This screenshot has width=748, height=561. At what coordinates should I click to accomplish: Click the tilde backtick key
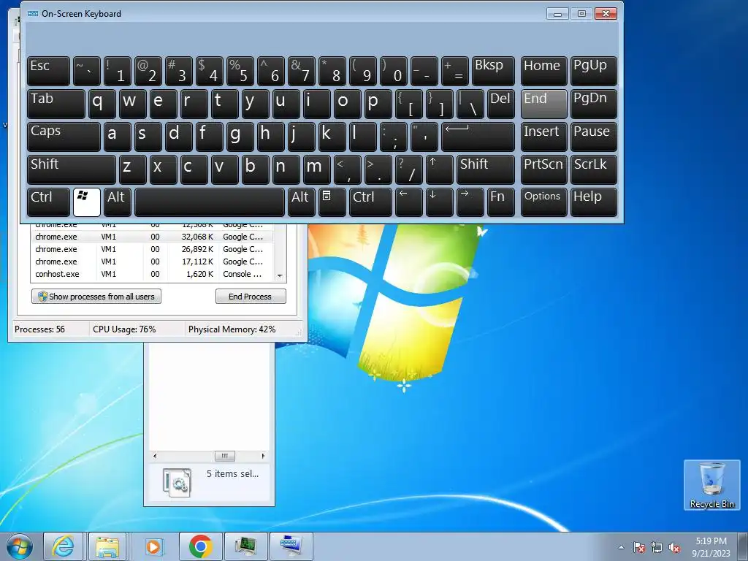tap(87, 71)
